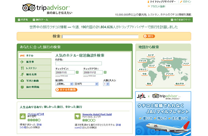Click the bed icon beside ホテル
The width and height of the screenshot is (208, 136).
(22, 55)
